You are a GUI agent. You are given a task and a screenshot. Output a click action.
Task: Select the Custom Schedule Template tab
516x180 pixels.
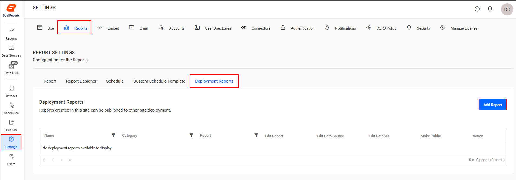pyautogui.click(x=159, y=81)
